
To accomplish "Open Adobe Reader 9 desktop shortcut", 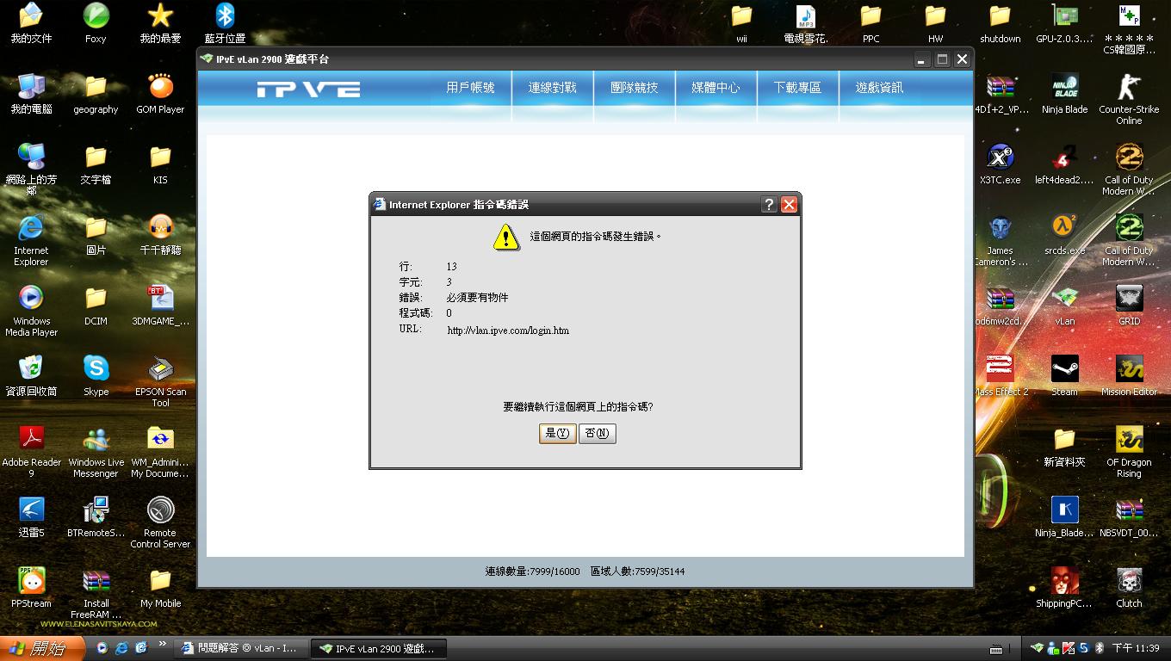I will 31,452.
